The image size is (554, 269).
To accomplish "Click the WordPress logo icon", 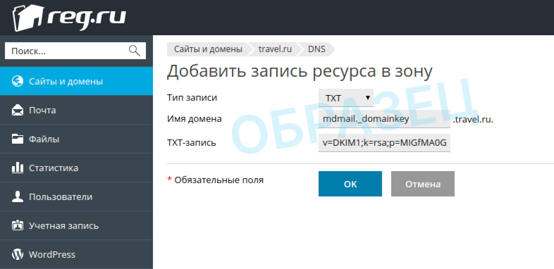I will [x=18, y=254].
